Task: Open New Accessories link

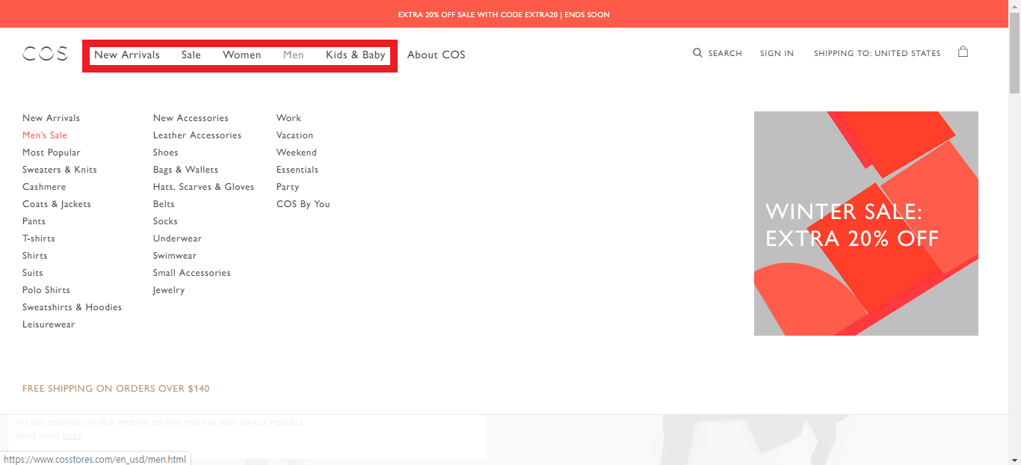Action: coord(191,118)
